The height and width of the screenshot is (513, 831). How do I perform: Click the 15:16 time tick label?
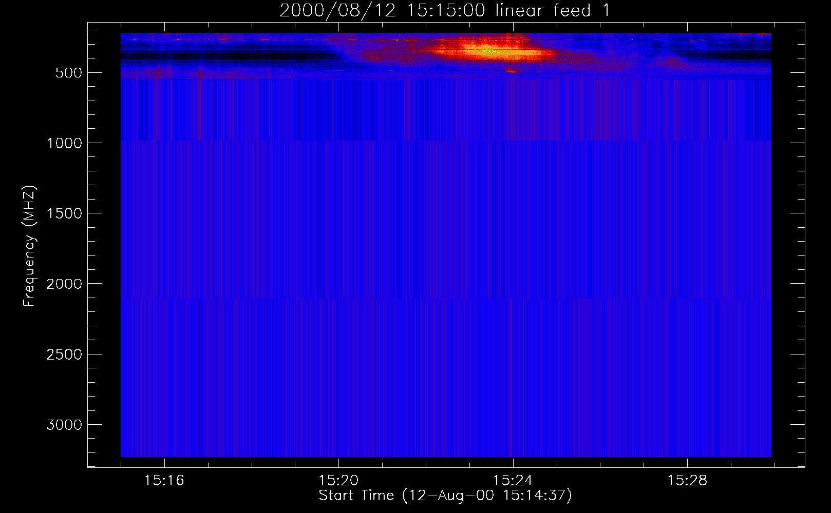pos(164,480)
